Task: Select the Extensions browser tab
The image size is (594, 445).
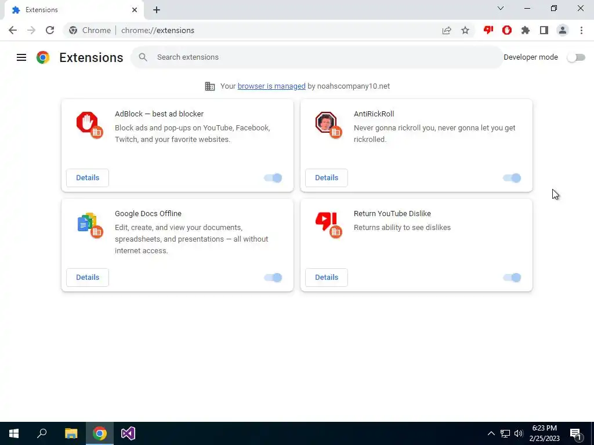Action: (74, 10)
